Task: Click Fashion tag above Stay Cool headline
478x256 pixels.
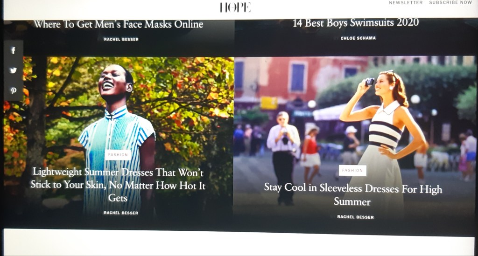Action: coord(352,171)
